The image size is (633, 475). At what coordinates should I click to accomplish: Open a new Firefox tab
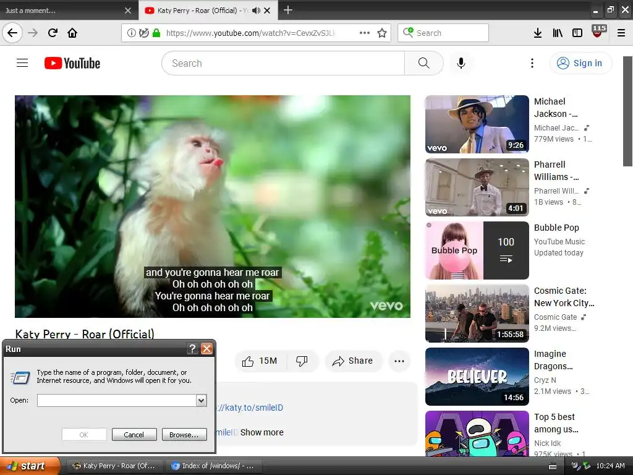(x=288, y=10)
